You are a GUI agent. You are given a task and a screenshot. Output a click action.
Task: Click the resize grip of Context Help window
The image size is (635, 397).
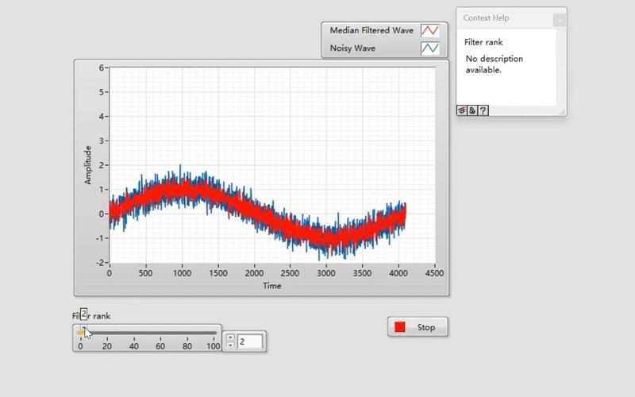pos(563,112)
